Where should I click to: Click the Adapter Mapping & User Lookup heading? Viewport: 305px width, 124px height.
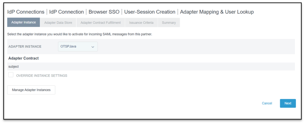(x=217, y=12)
